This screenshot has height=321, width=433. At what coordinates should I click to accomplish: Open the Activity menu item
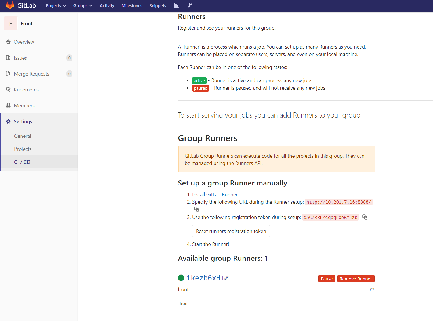107,5
